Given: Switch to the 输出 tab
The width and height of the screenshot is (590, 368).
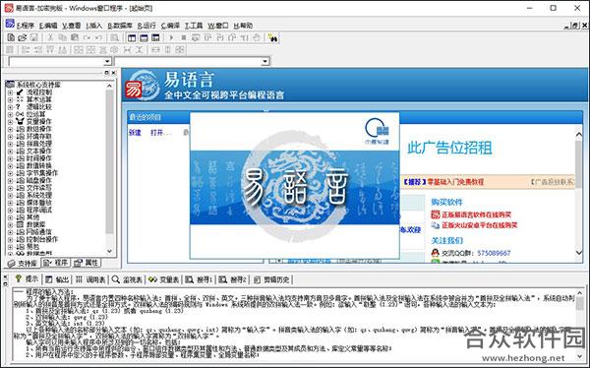Looking at the screenshot, I should (x=57, y=279).
